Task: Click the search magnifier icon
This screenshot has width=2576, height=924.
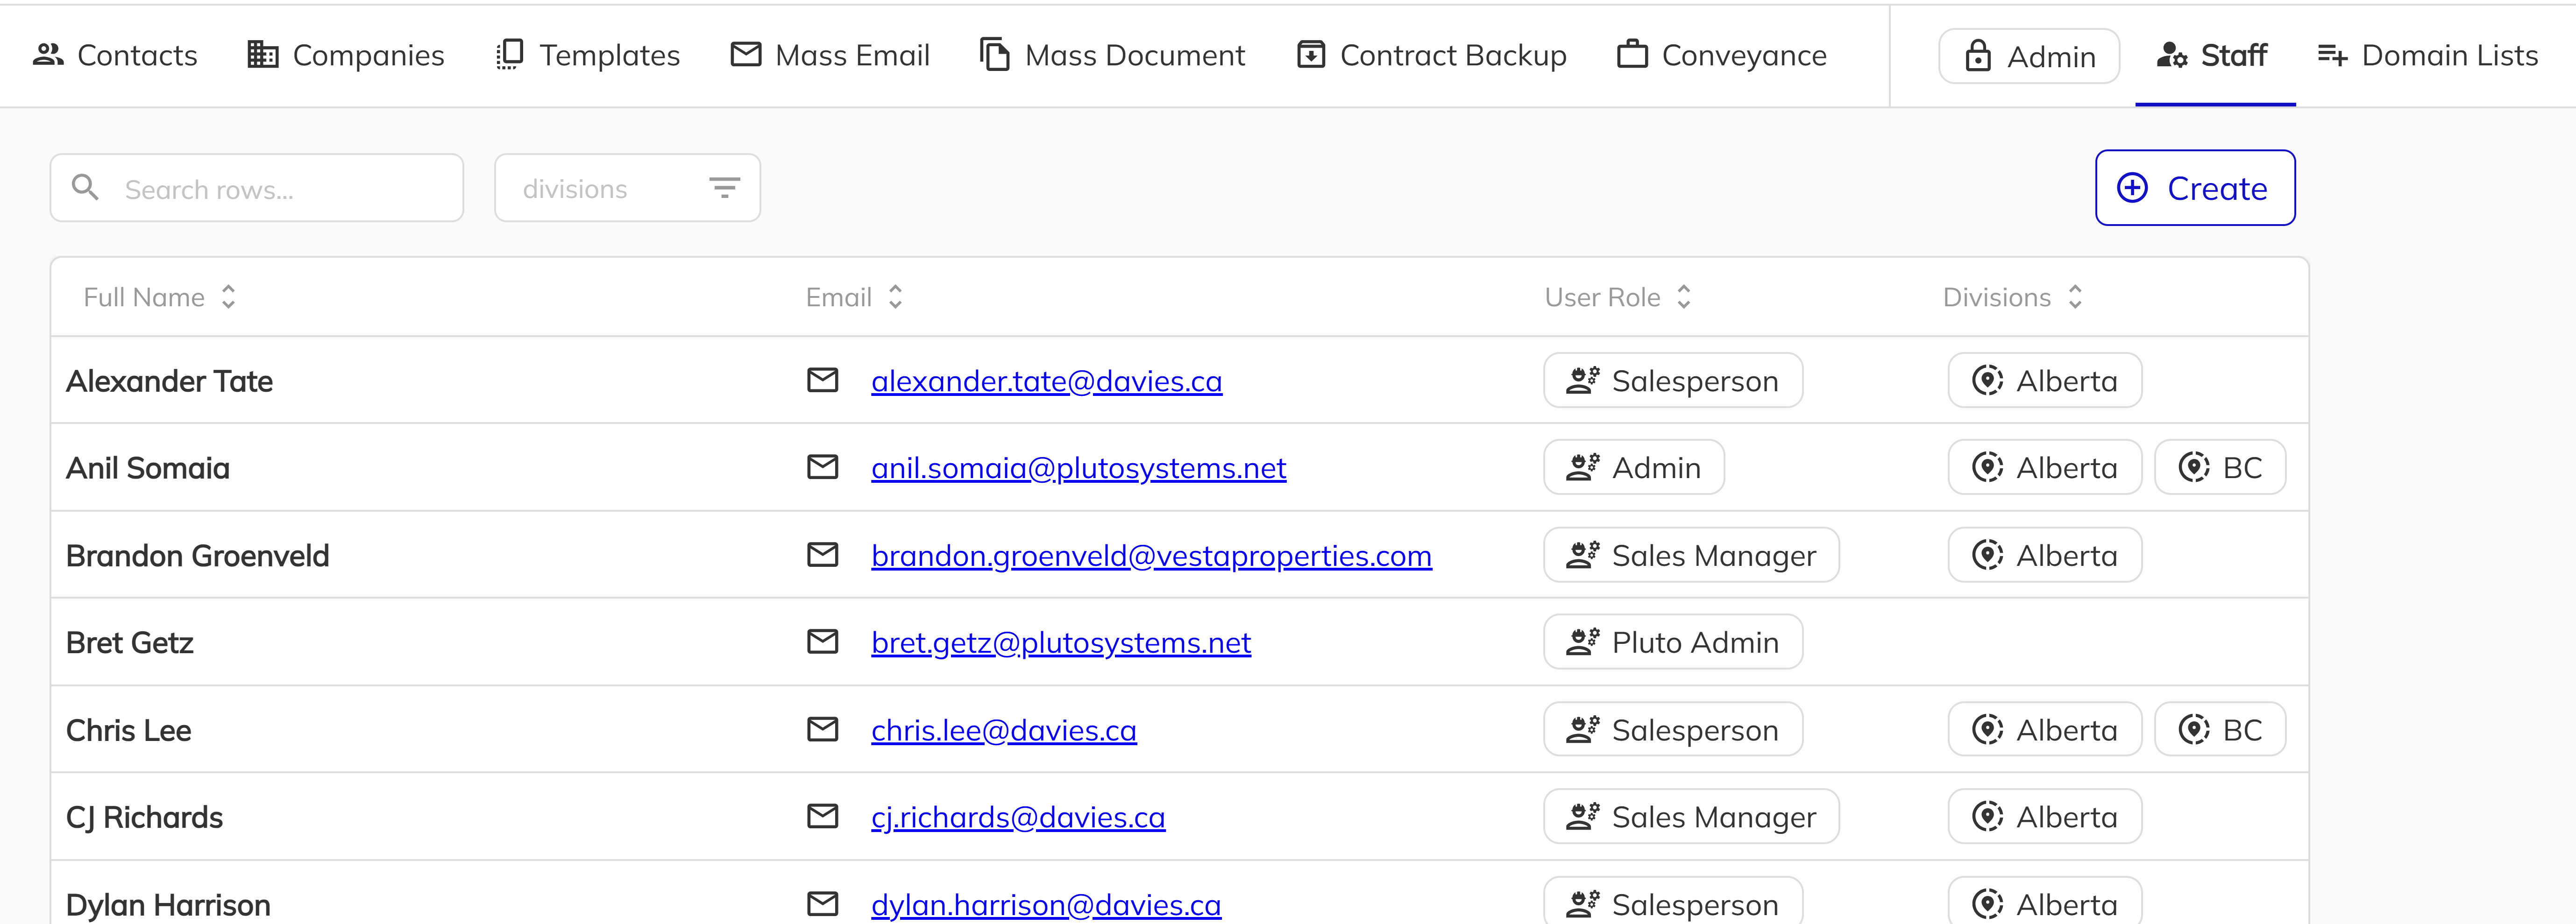Action: click(x=85, y=187)
